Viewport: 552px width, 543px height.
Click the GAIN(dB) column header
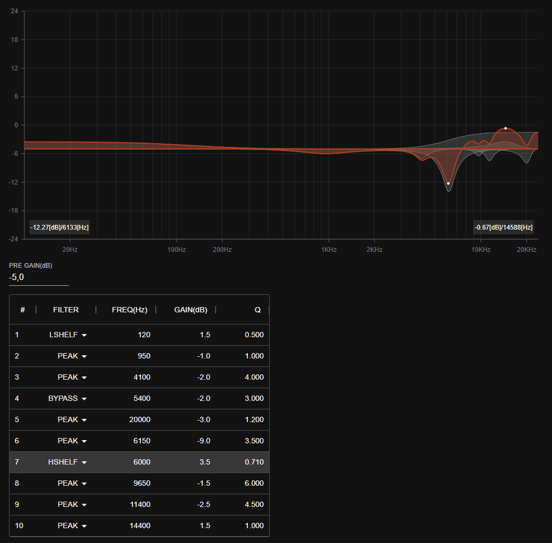[190, 310]
